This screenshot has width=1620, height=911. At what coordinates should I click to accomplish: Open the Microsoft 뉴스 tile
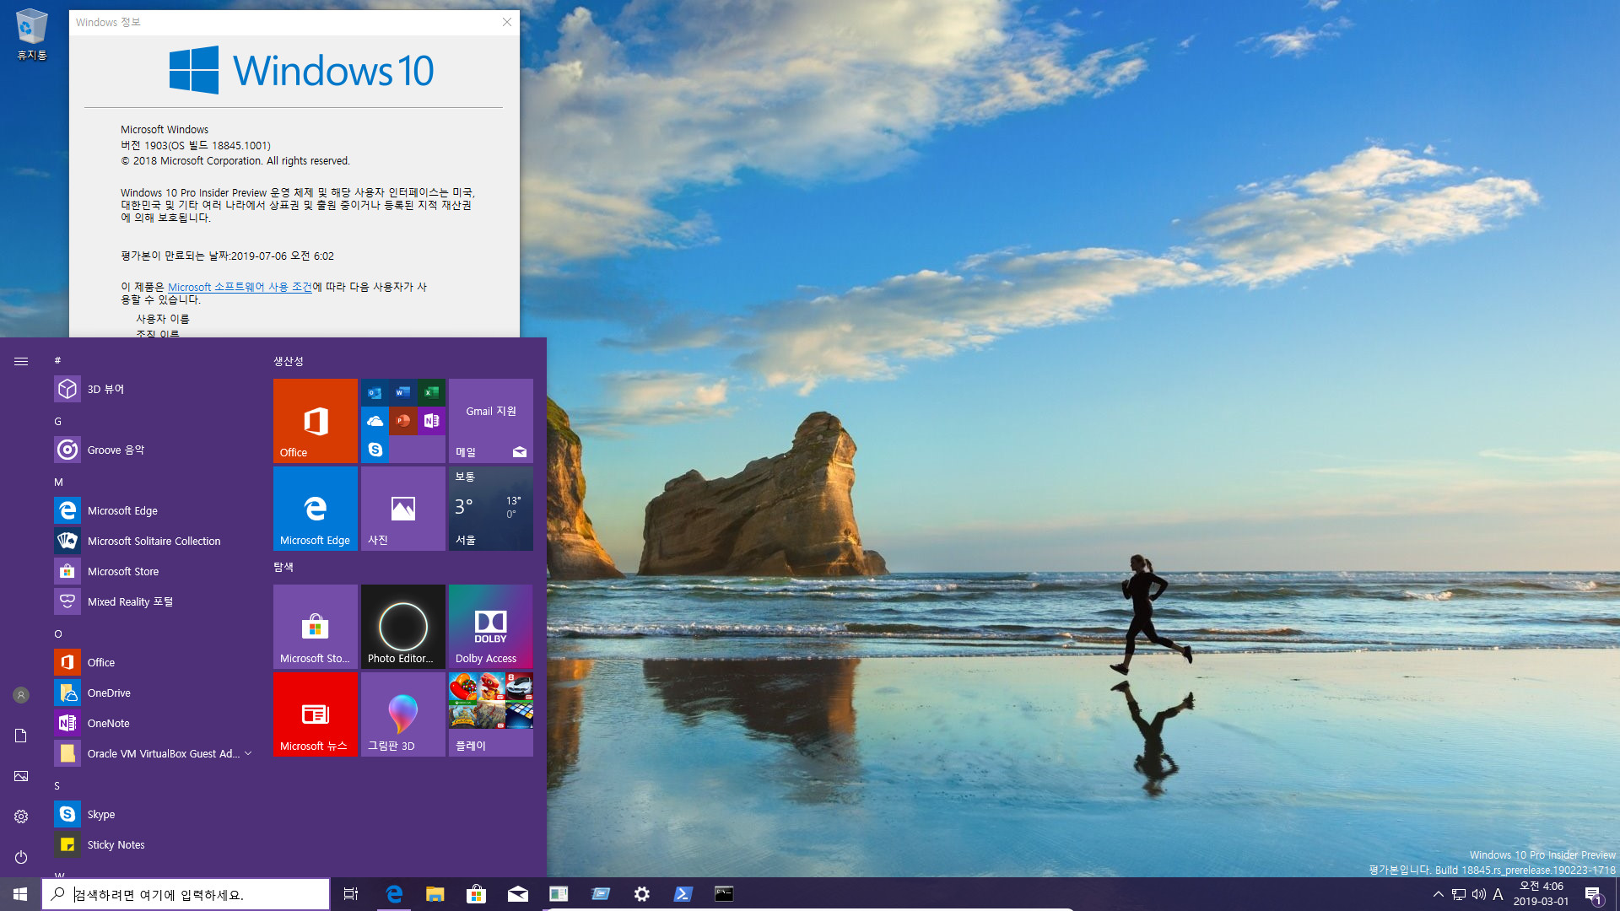click(316, 714)
